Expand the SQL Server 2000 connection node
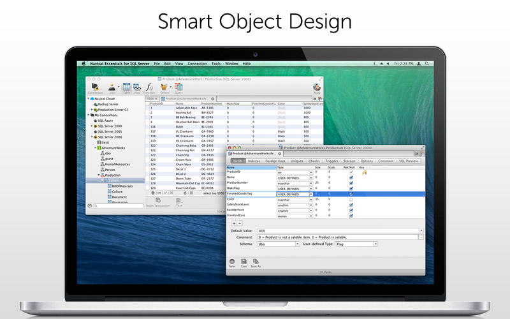 click(x=93, y=127)
